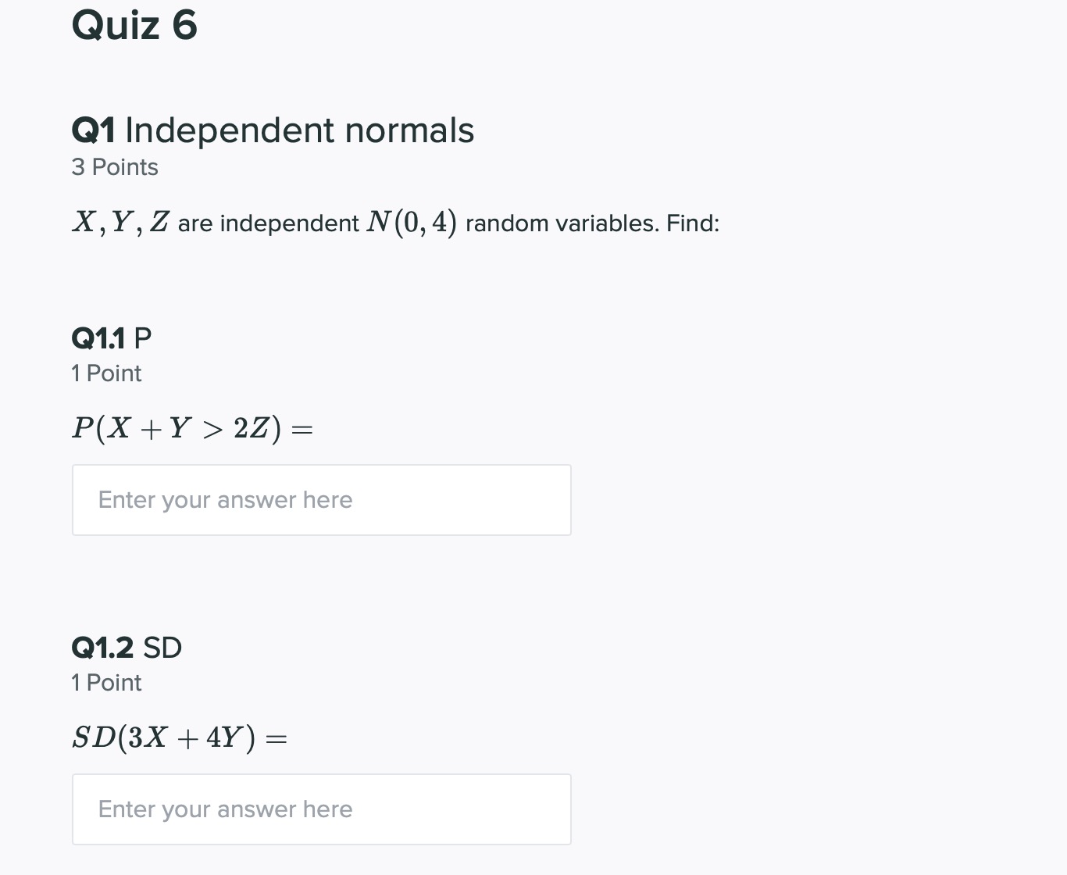Viewport: 1067px width, 875px height.
Task: Click the 2Z term in probability formula
Action: (252, 428)
